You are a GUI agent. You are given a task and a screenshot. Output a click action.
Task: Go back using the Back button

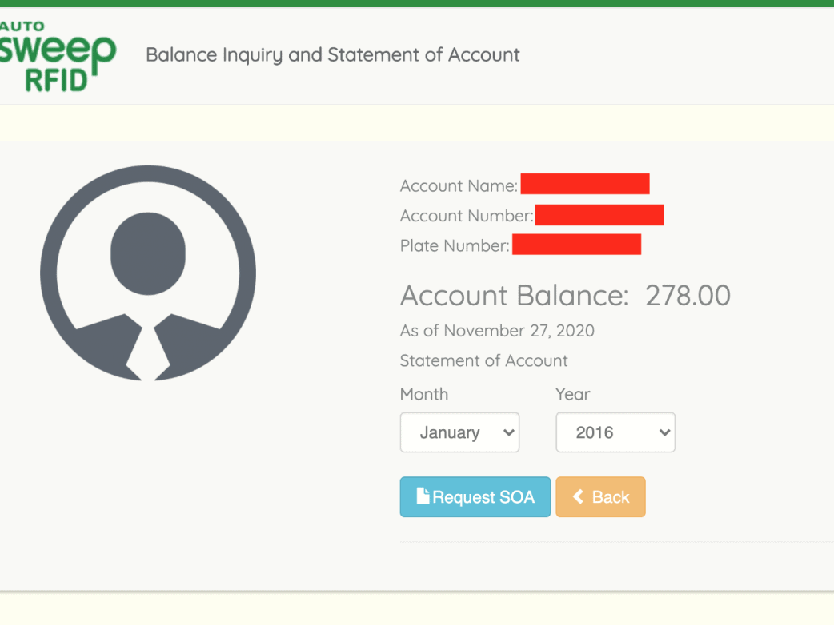(600, 497)
